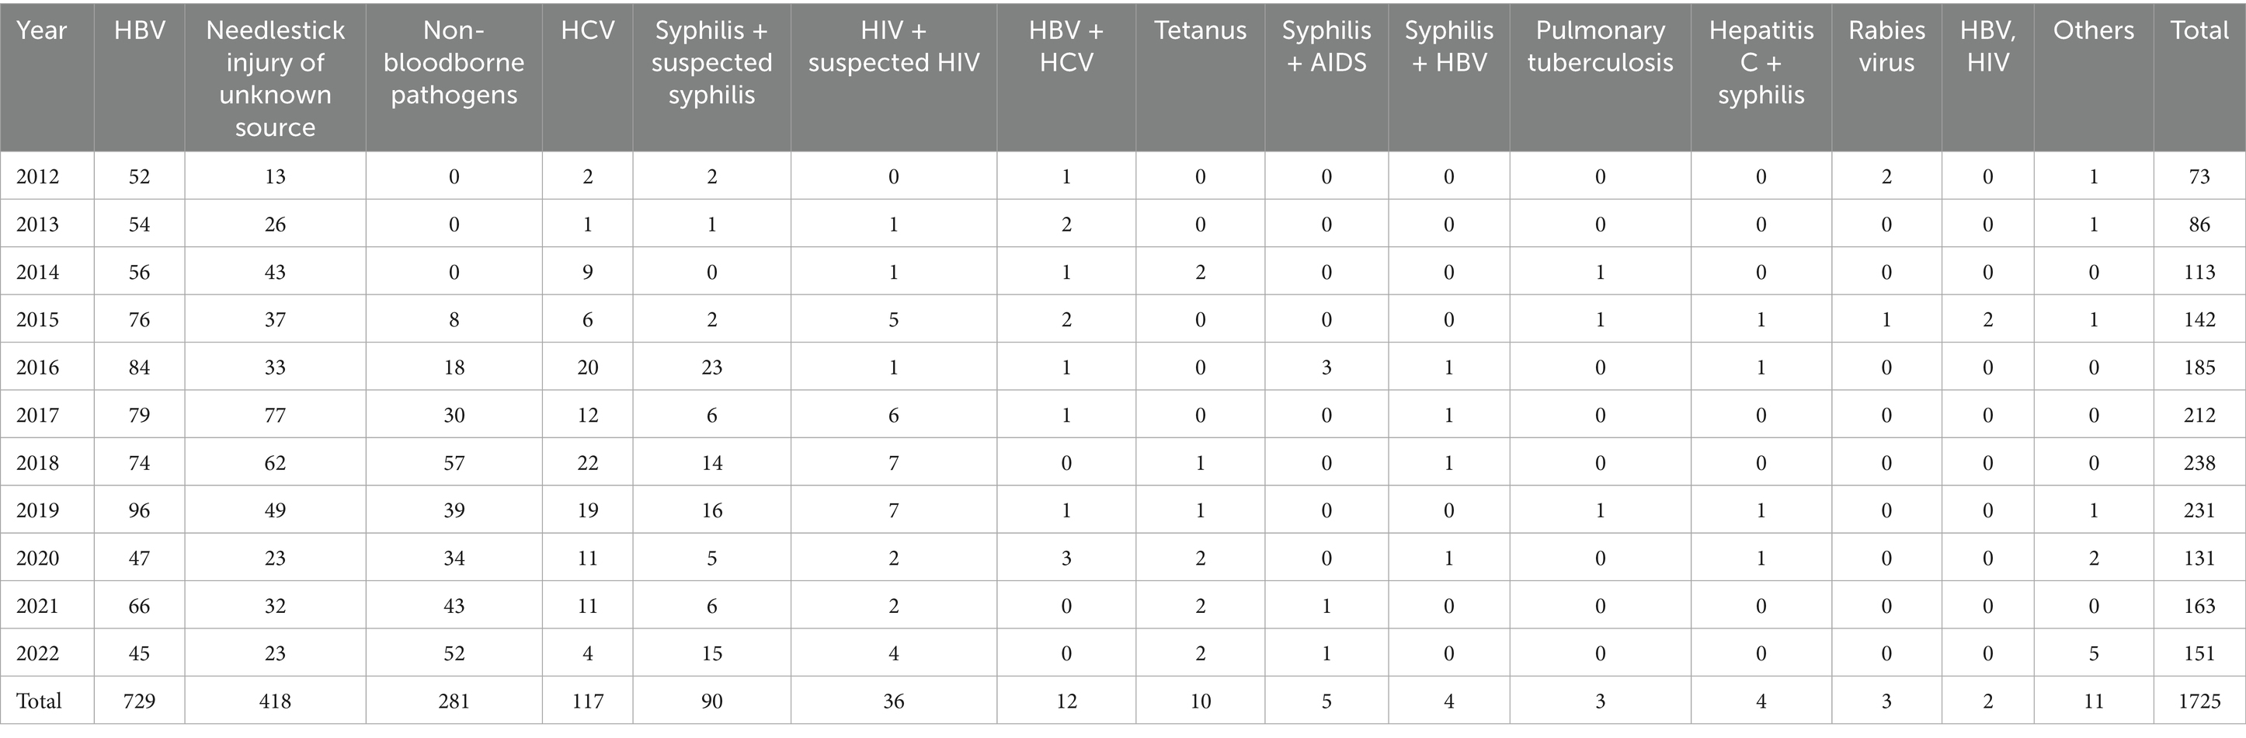The width and height of the screenshot is (2246, 738).
Task: Click the needlestick total value 418
Action: pos(275,701)
